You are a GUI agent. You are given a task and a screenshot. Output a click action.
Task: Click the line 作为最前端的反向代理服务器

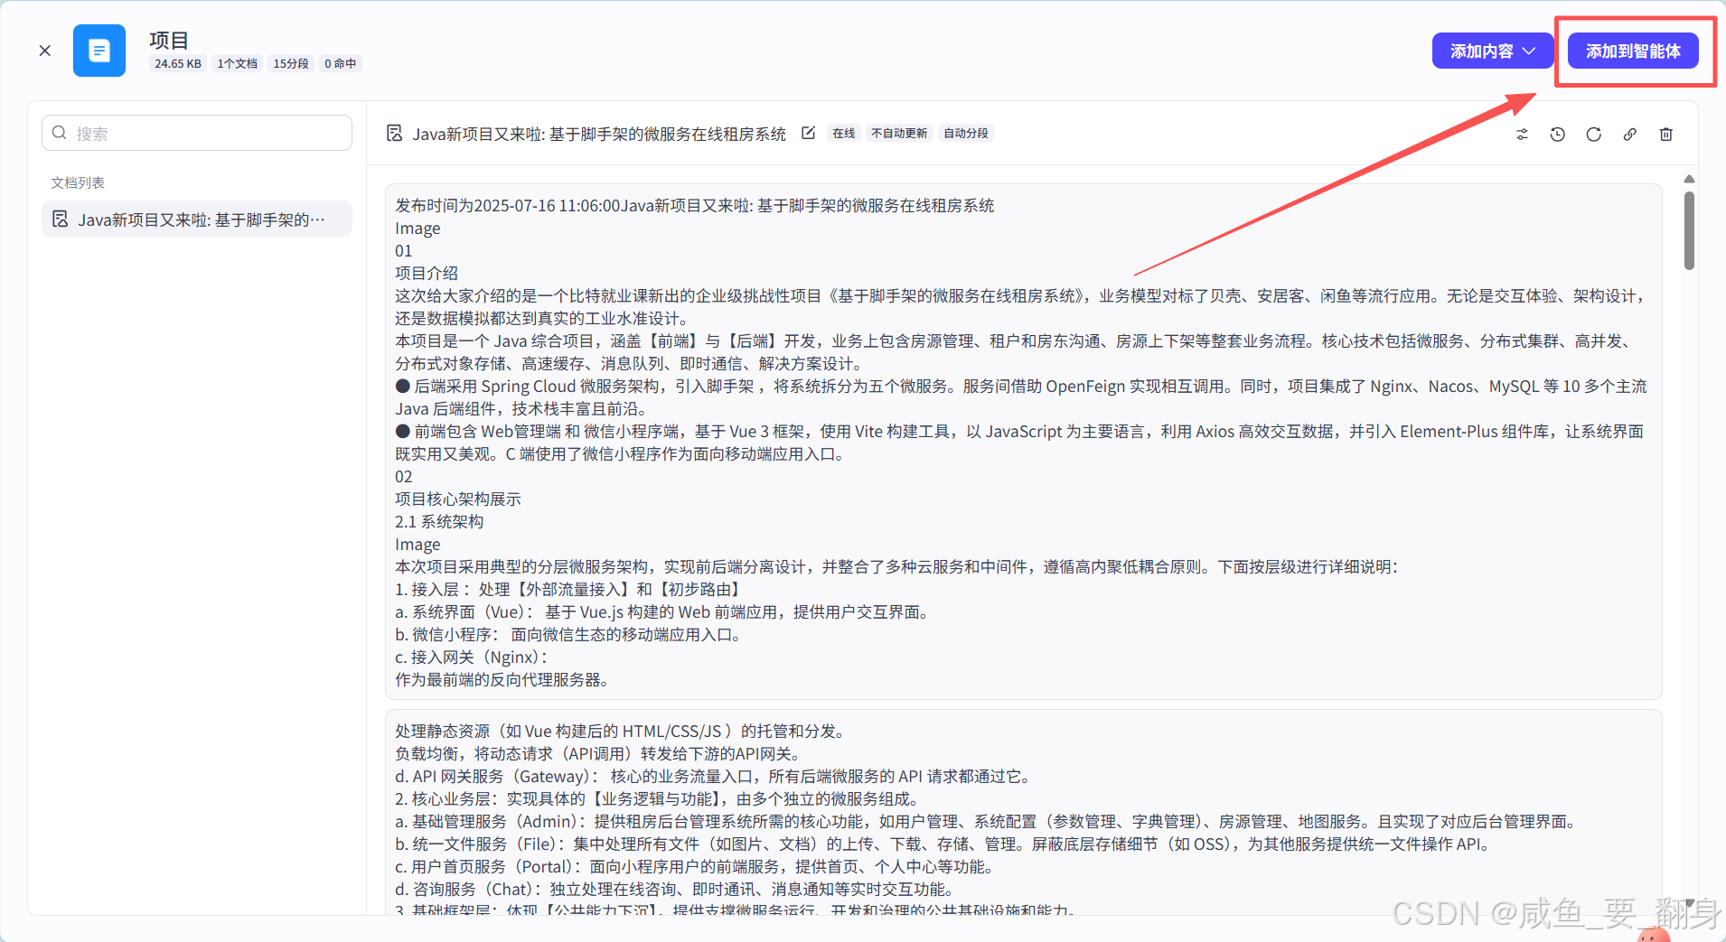[x=504, y=679]
